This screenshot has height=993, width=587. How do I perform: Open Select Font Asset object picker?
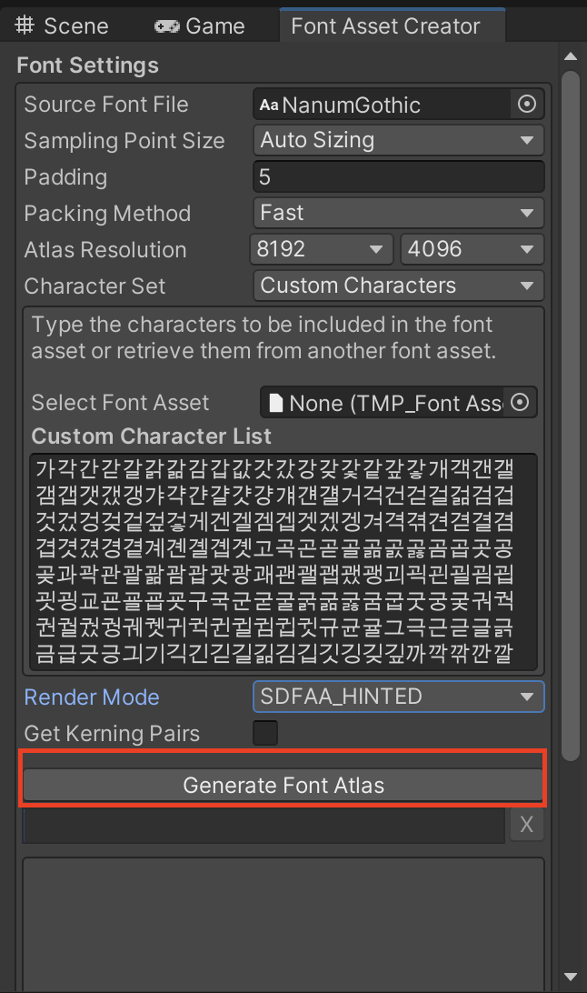(520, 403)
